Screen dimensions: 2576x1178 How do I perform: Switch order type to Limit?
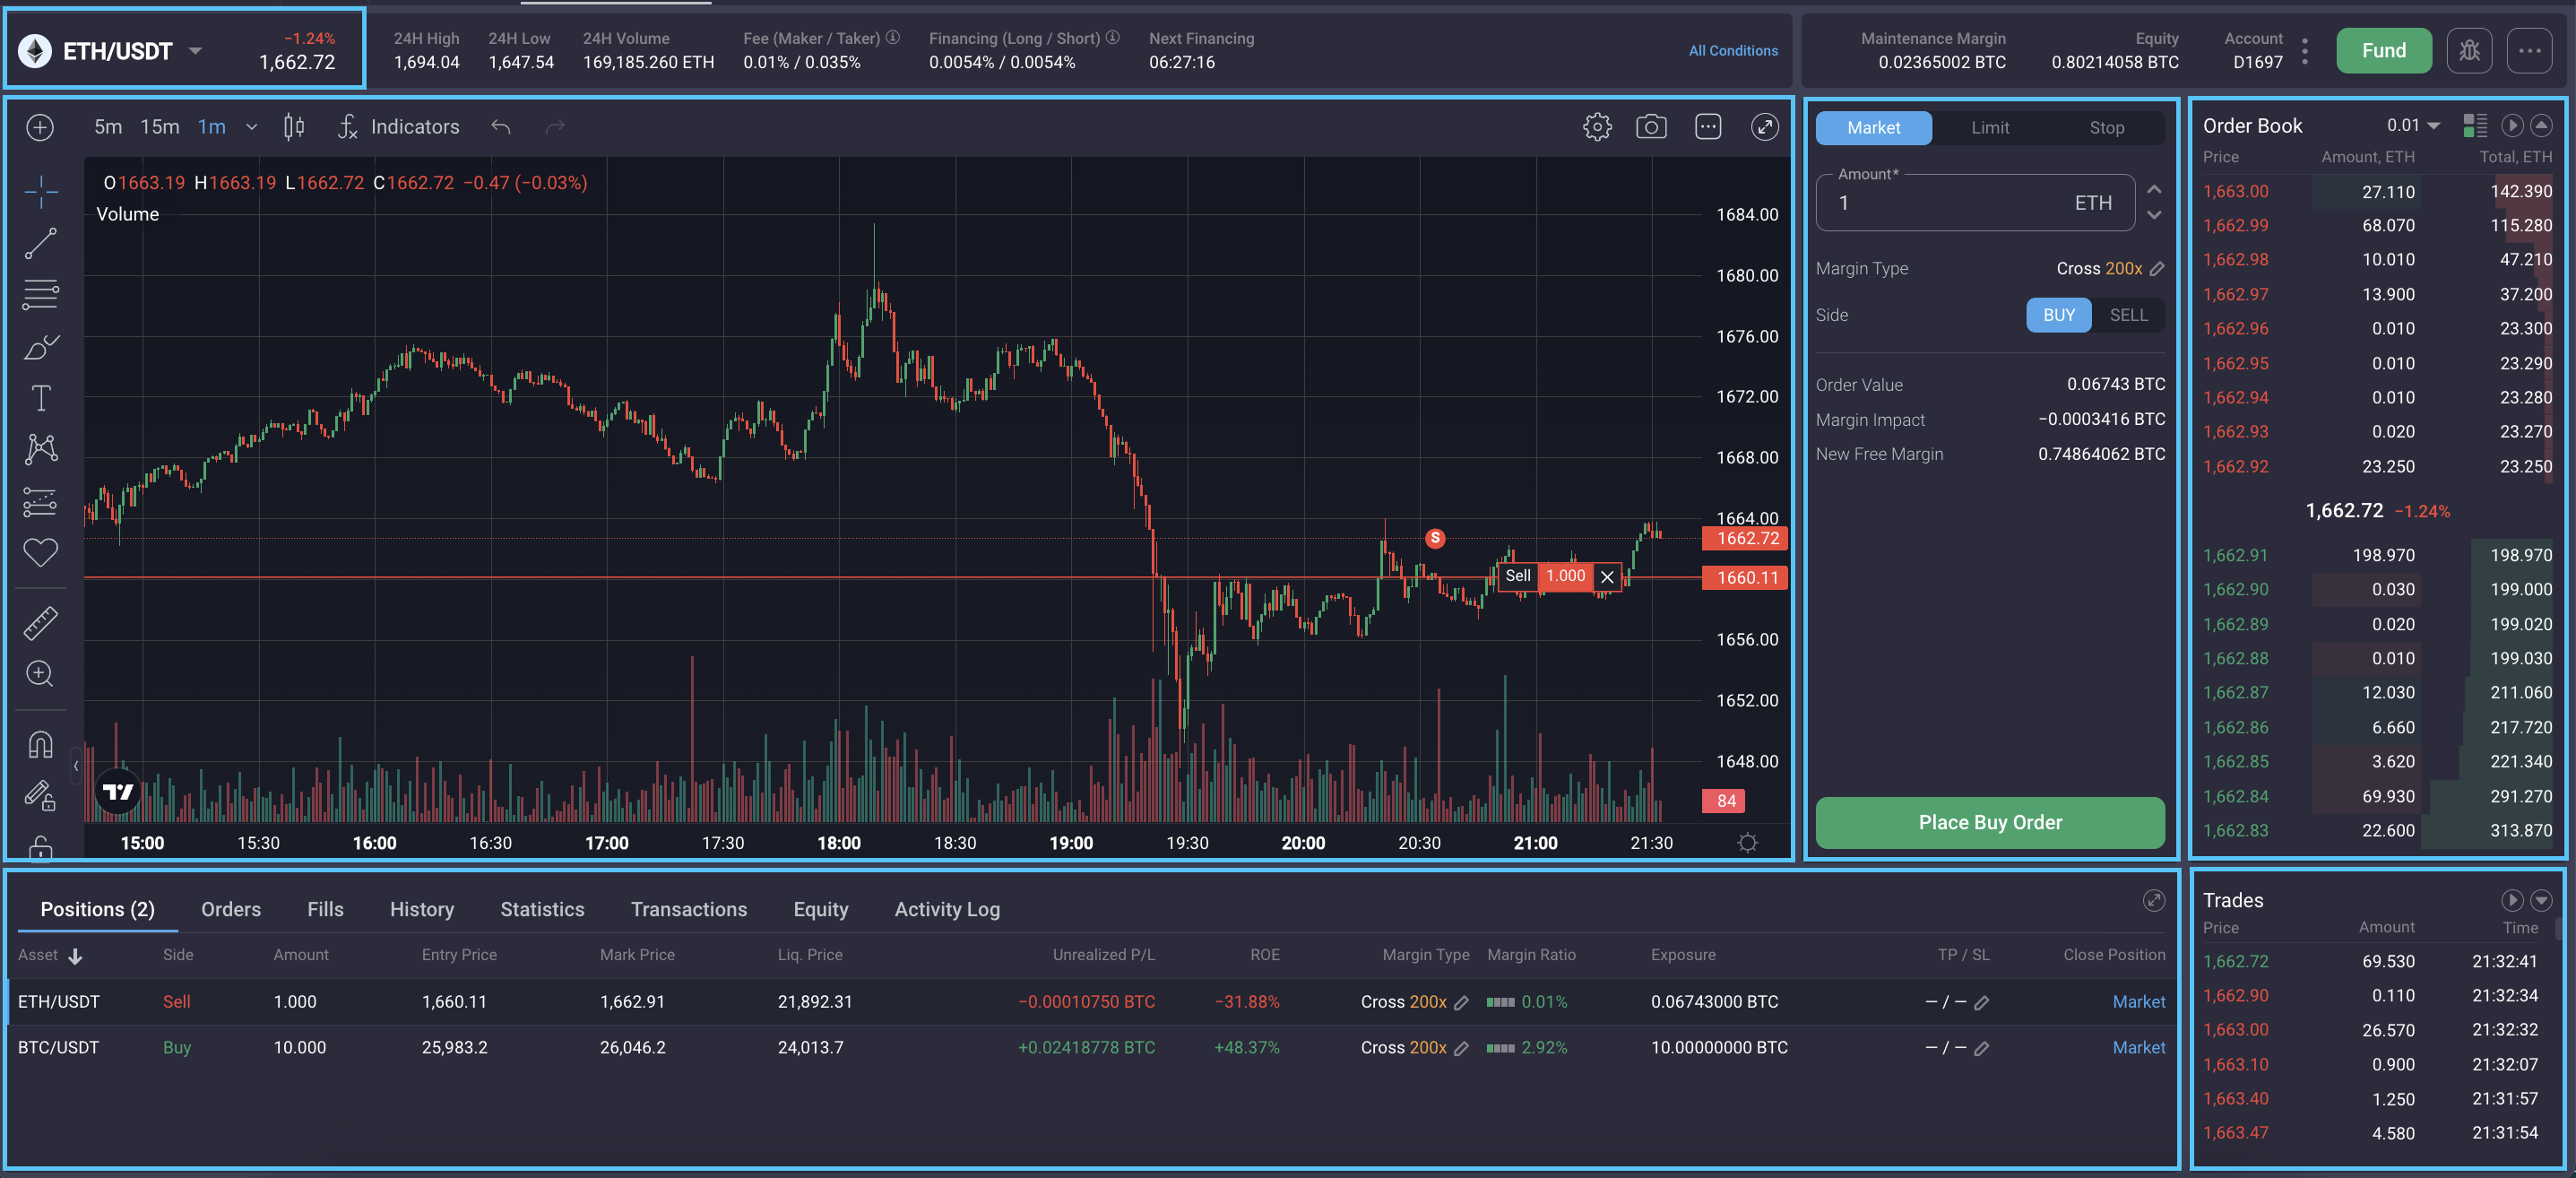click(1989, 128)
